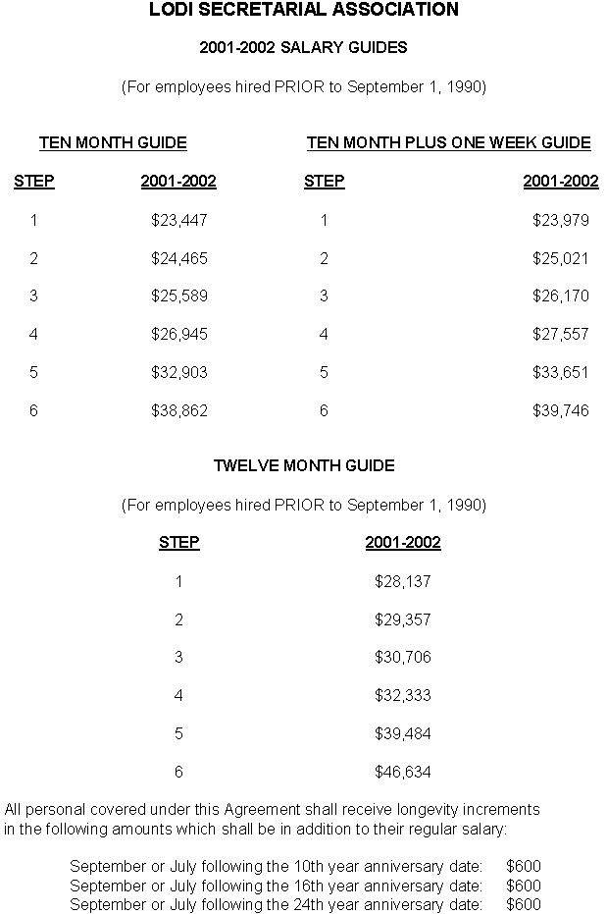This screenshot has height=914, width=607.
Task: Select the $26,170 salary entry
Action: pyautogui.click(x=561, y=296)
